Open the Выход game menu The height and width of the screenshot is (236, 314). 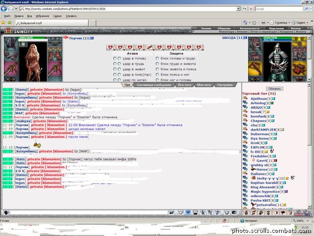coord(295,28)
